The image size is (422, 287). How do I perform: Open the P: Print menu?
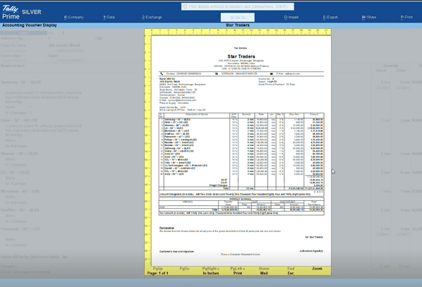point(406,17)
